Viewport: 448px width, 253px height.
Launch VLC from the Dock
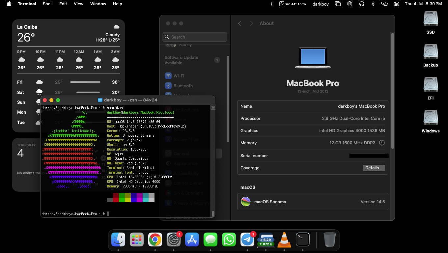click(x=284, y=239)
